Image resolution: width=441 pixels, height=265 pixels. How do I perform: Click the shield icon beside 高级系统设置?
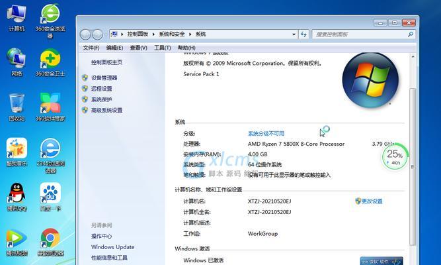(85, 110)
